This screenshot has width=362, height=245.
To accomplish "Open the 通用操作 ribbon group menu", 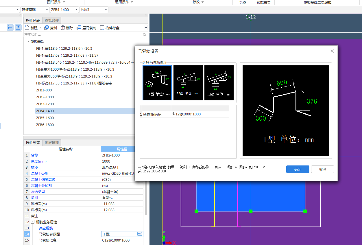I will click(124, 2).
